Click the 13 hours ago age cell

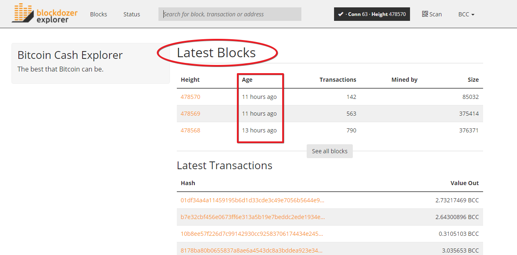click(x=259, y=130)
